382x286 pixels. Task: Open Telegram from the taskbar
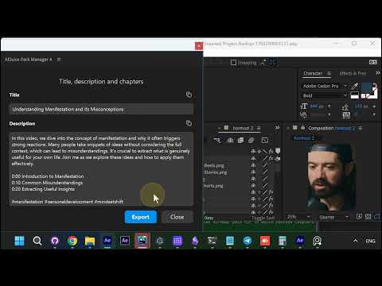pos(248,241)
